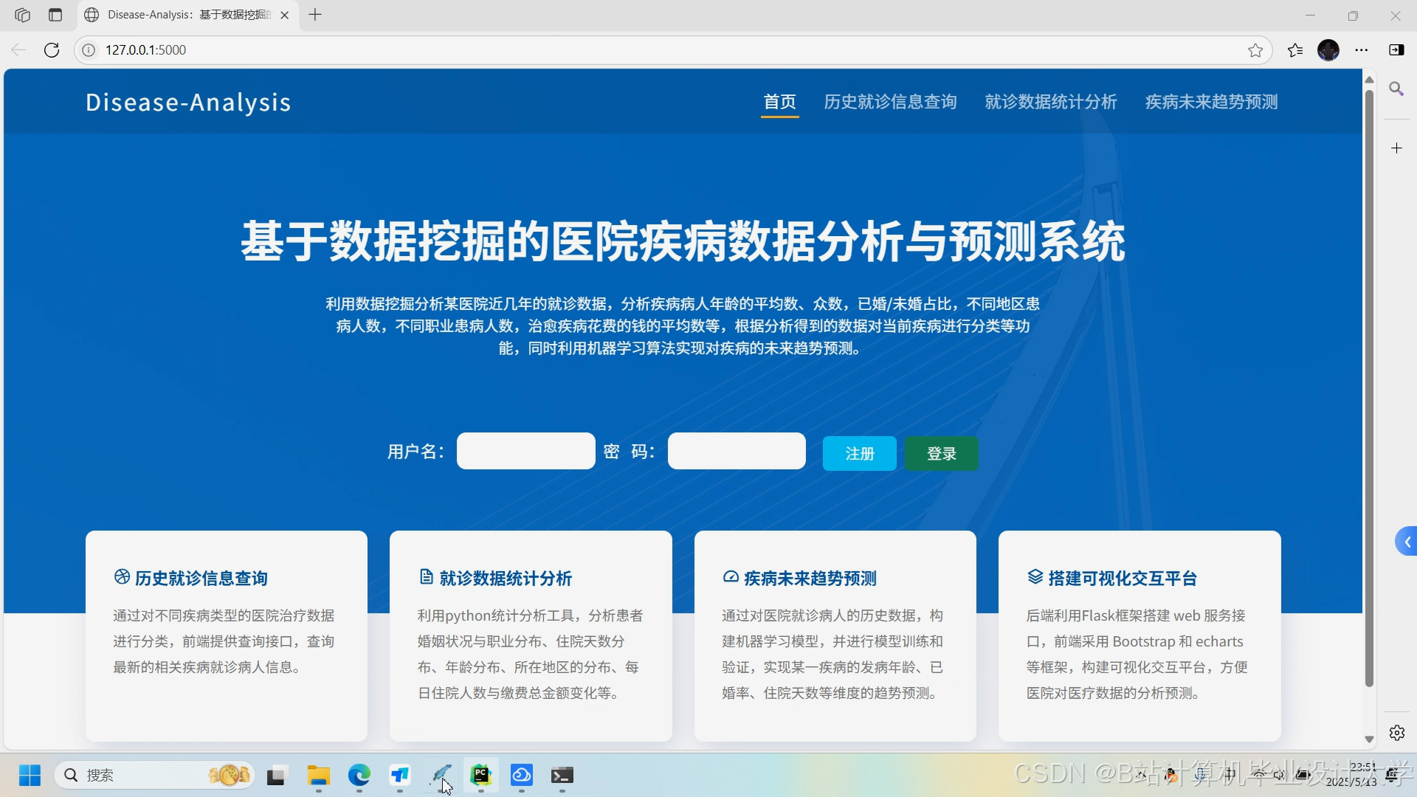
Task: Open the Copilot sidebar icon in browser toolbar
Action: tap(1397, 49)
